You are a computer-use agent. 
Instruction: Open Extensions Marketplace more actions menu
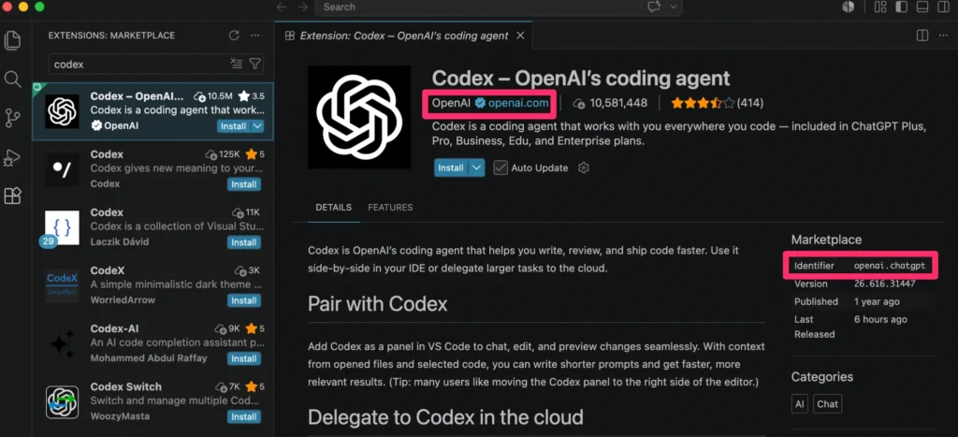click(254, 36)
